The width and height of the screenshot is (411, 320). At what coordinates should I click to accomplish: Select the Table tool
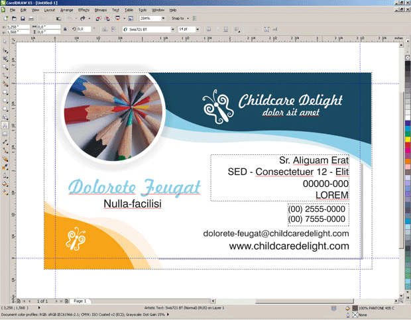5,134
